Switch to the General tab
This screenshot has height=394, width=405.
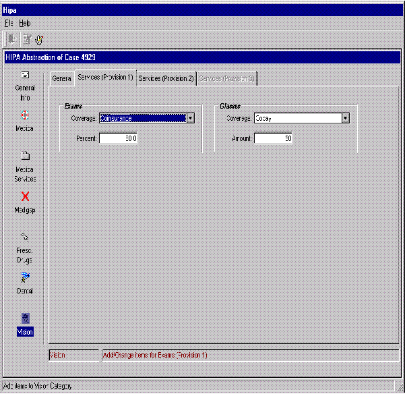[x=62, y=79]
